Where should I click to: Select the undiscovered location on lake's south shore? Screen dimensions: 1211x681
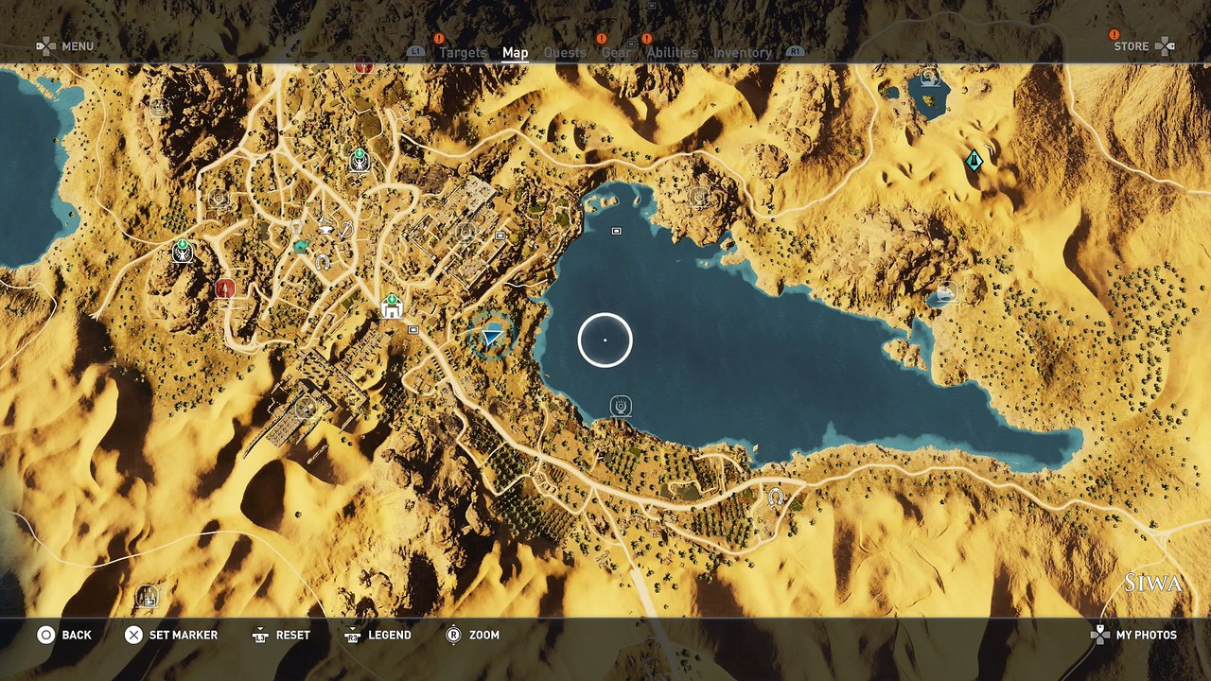621,406
